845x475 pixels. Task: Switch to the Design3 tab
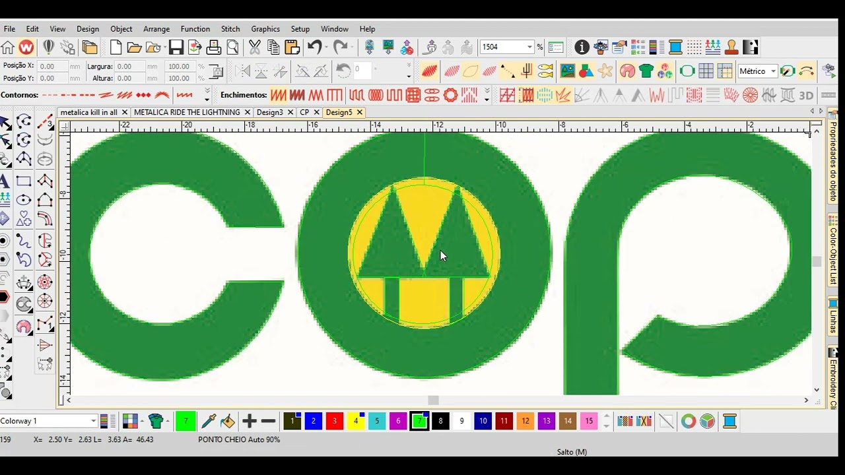click(269, 112)
